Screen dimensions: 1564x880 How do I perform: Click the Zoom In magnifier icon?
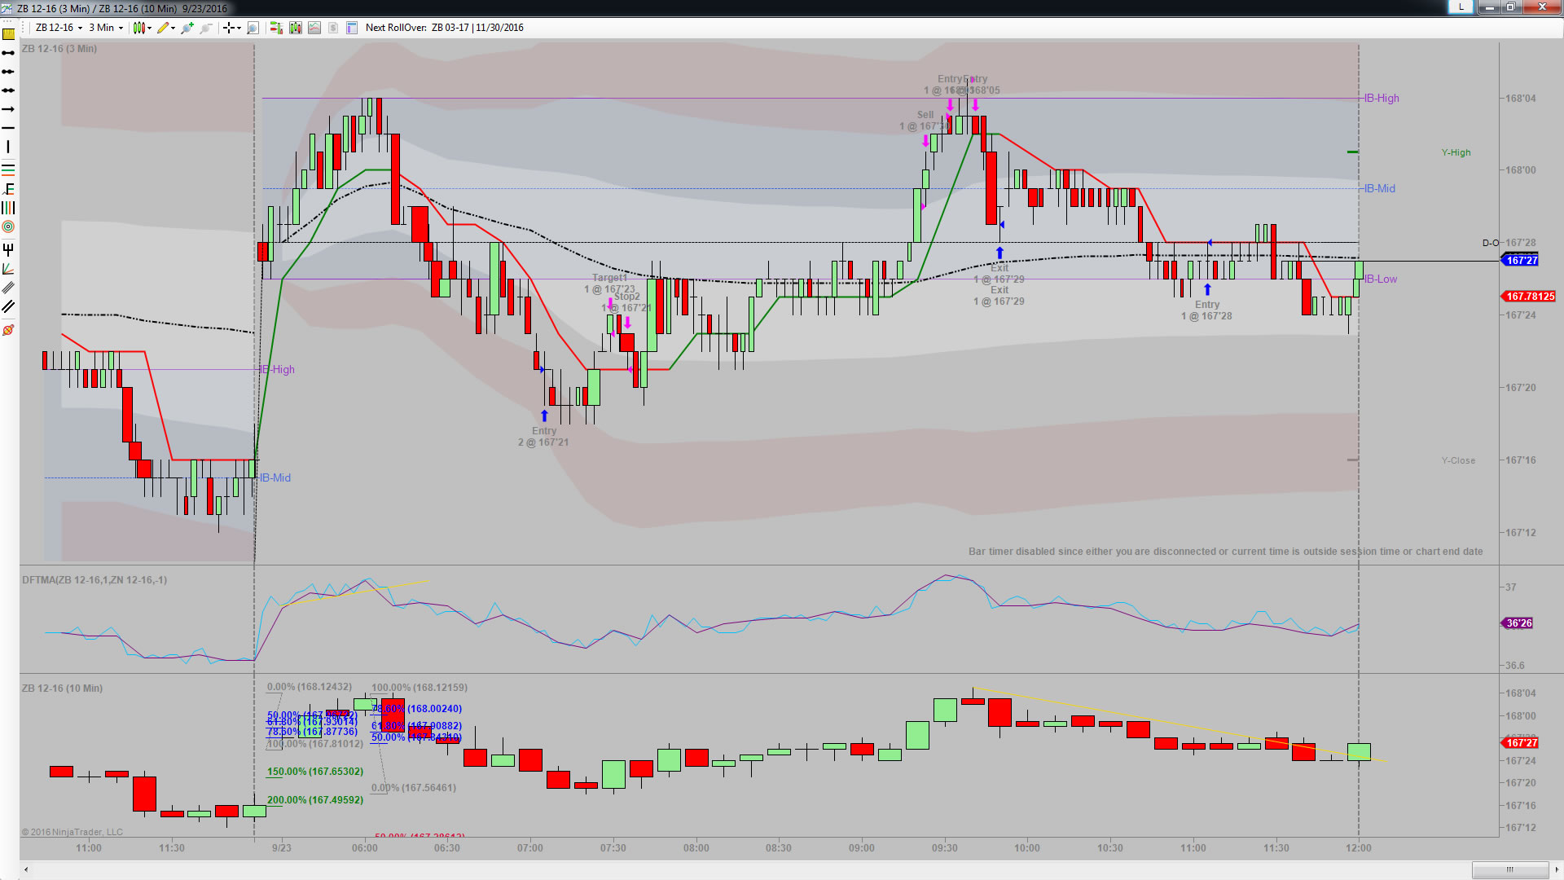[187, 28]
